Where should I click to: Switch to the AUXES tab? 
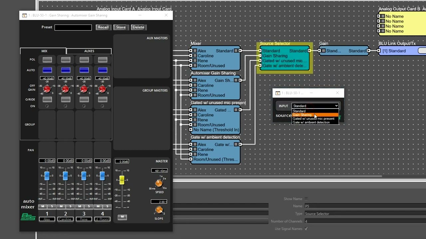[x=89, y=51]
